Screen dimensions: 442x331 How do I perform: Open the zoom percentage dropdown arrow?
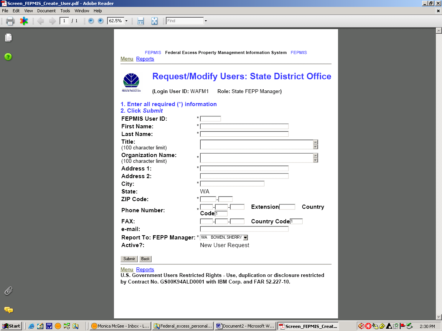click(126, 21)
